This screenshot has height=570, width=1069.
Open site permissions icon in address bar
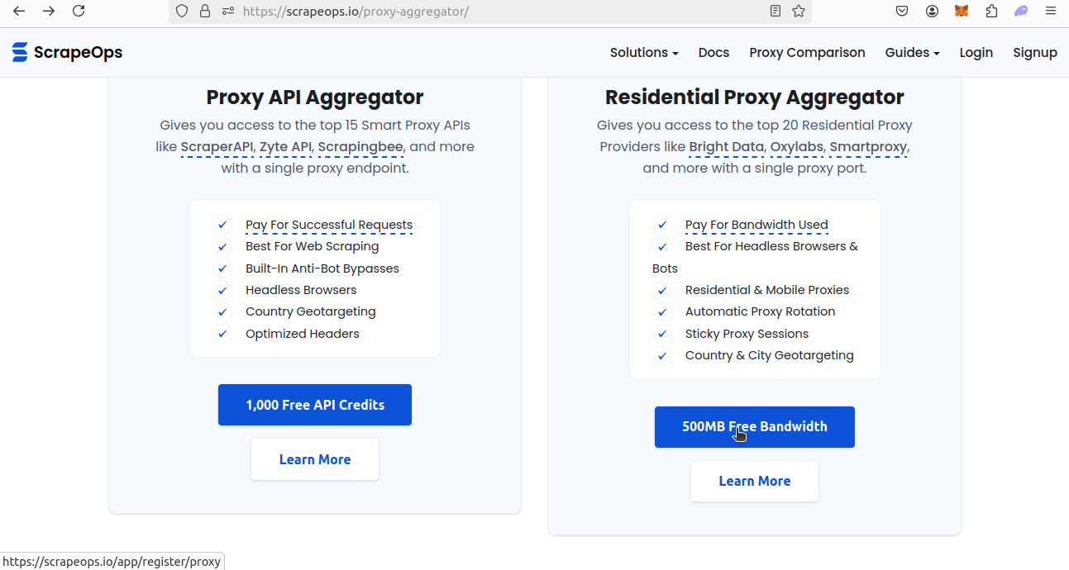coord(228,12)
